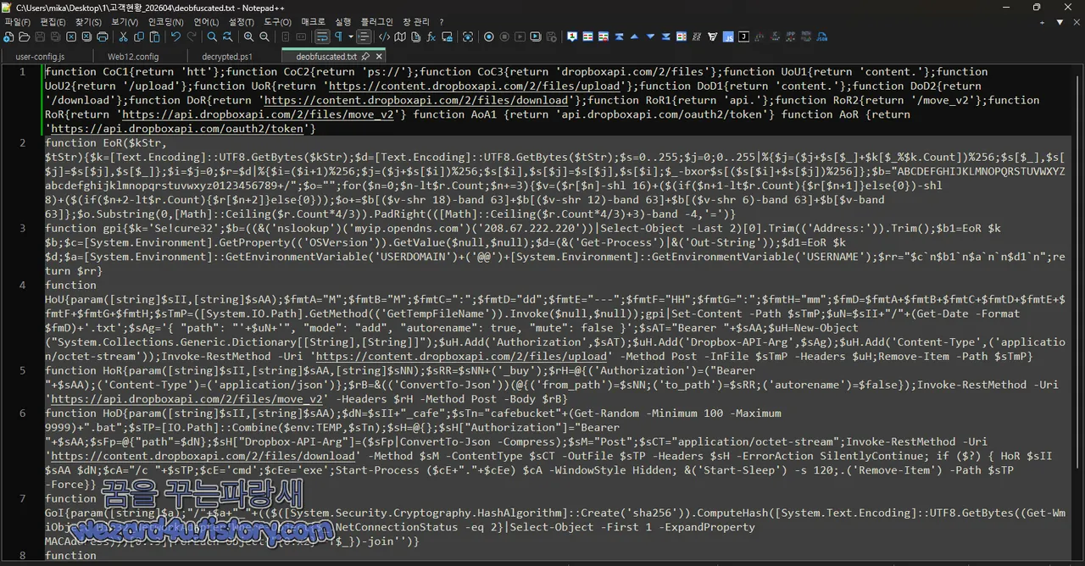
Task: Toggle the Word wrap toolbar button
Action: click(322, 37)
